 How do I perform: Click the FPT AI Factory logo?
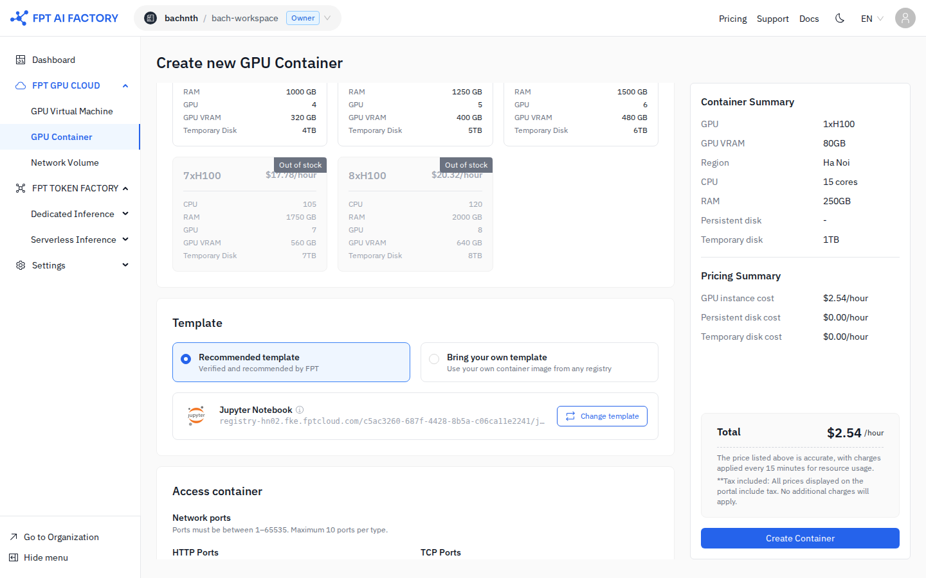64,18
